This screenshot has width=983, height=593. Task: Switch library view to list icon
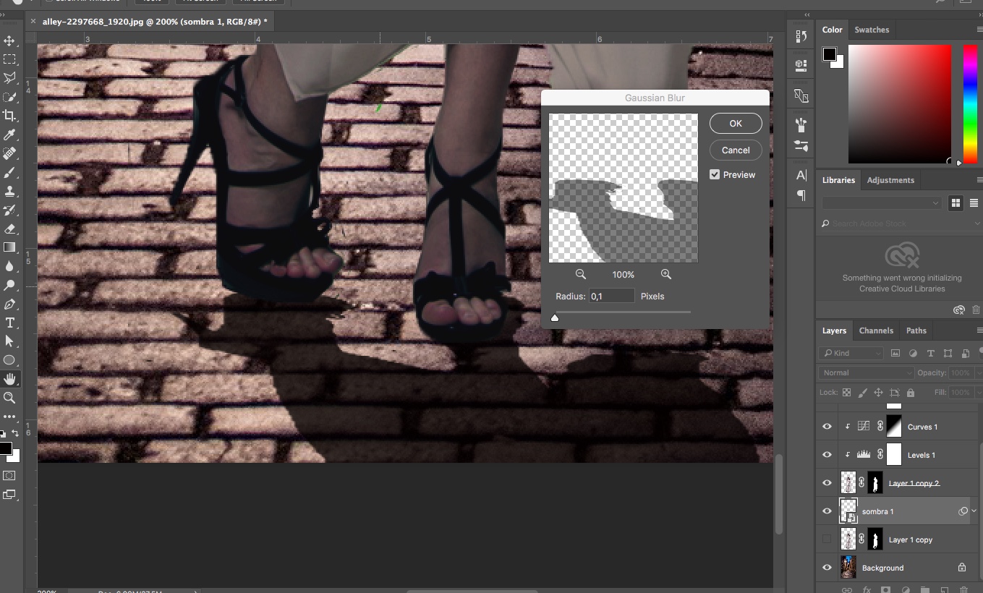pyautogui.click(x=974, y=203)
